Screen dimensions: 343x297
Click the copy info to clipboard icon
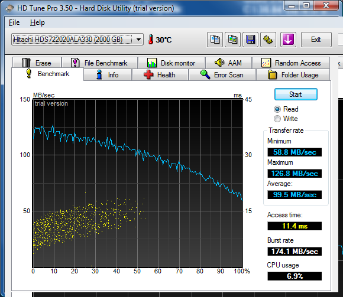point(215,40)
